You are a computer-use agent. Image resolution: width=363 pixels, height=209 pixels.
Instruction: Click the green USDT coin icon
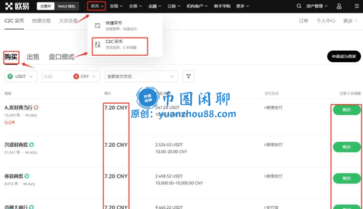(x=10, y=77)
